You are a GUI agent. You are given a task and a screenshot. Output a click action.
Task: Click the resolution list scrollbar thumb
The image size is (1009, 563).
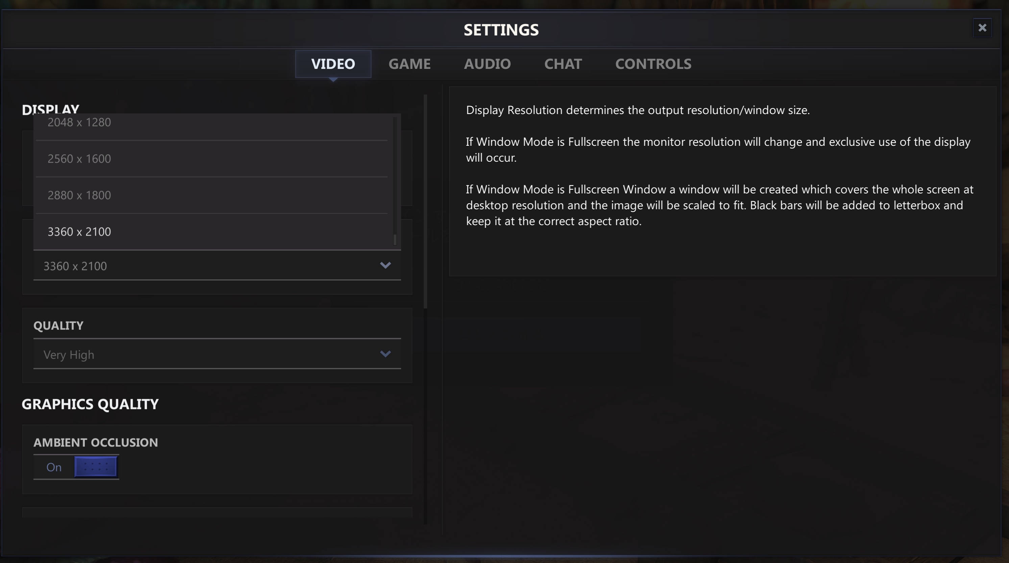point(395,239)
